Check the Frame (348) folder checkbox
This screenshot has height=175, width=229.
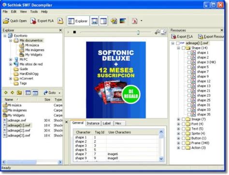coord(184,143)
